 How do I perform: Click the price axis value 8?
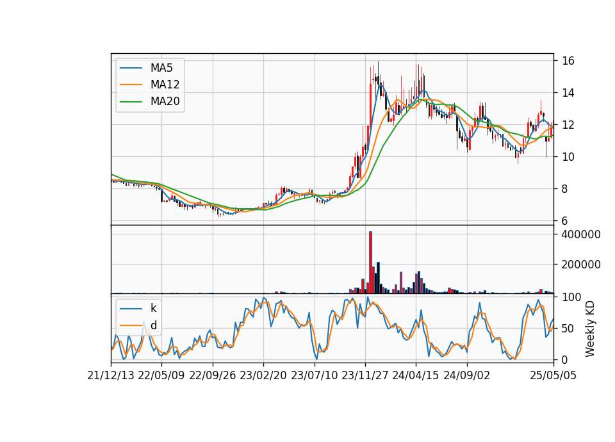click(565, 189)
